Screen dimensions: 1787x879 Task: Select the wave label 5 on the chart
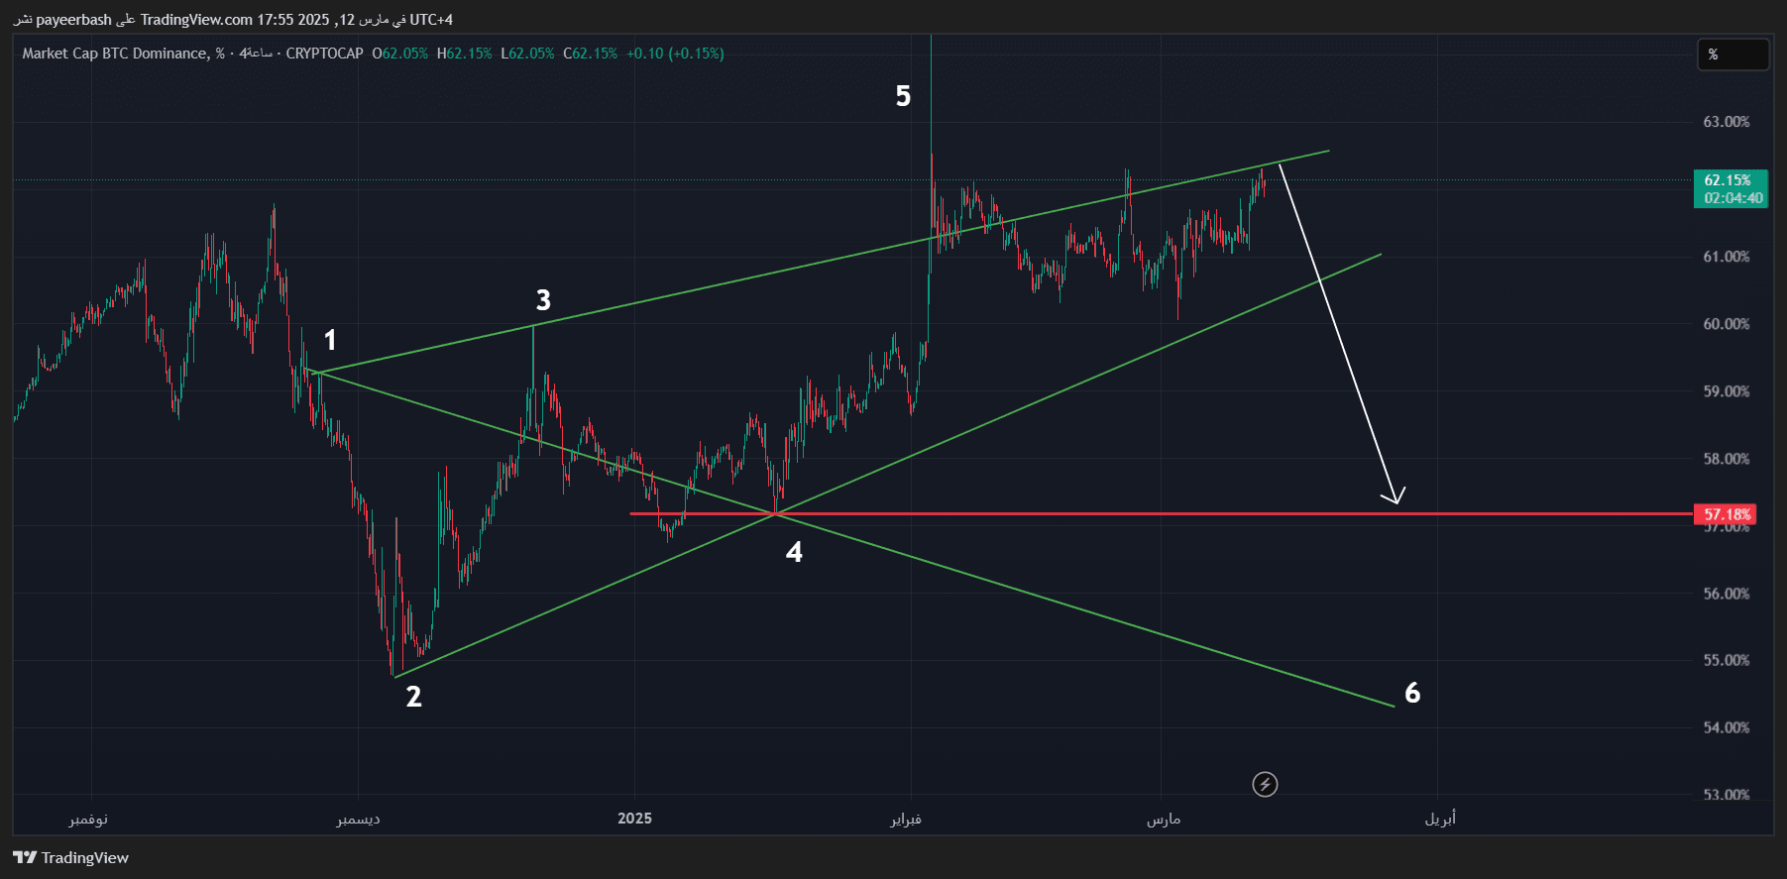(903, 96)
